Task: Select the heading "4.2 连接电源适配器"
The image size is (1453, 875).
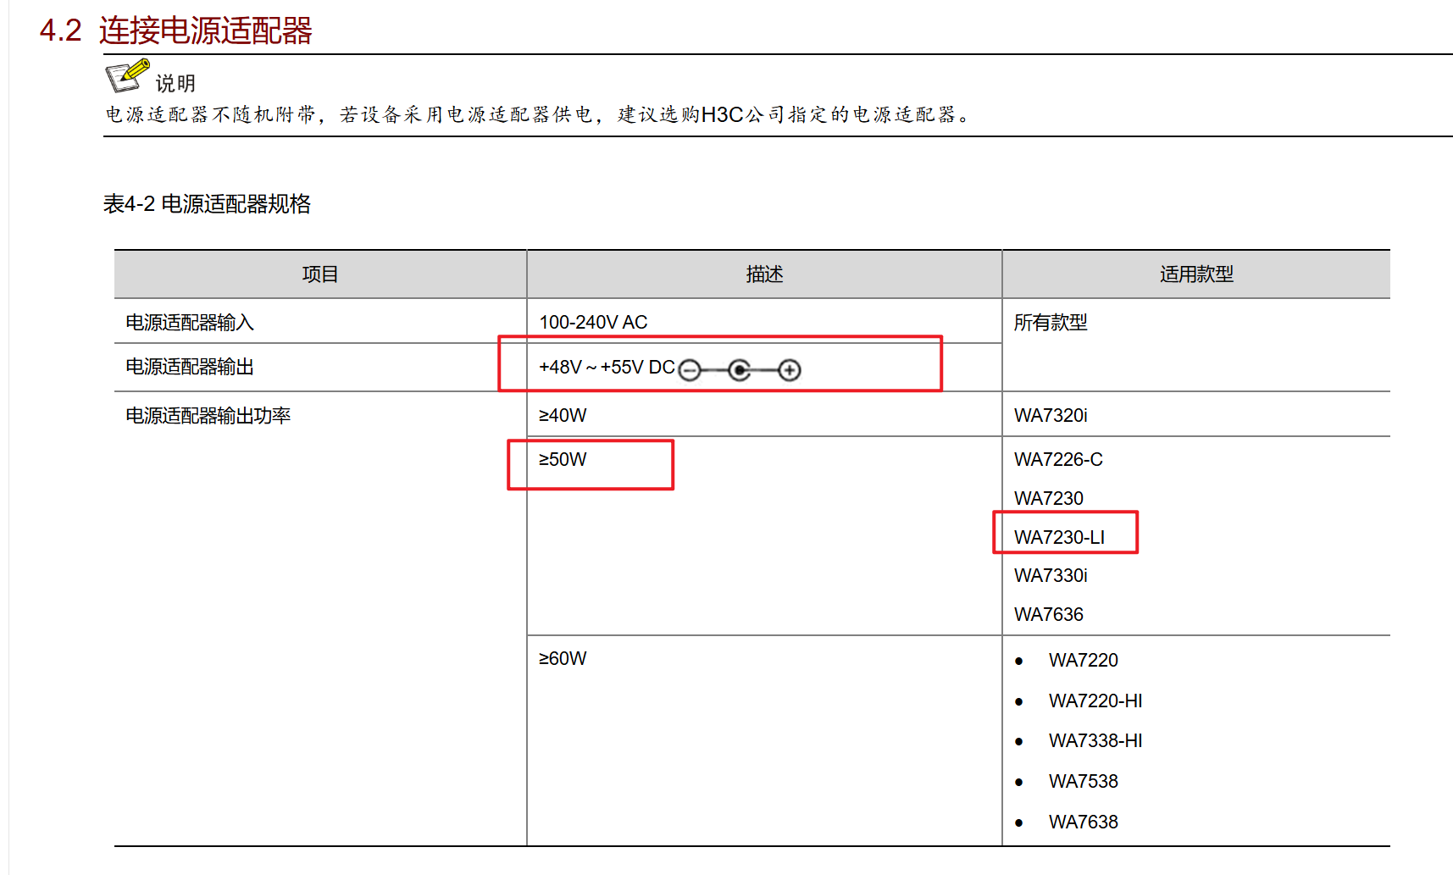Action: click(176, 30)
